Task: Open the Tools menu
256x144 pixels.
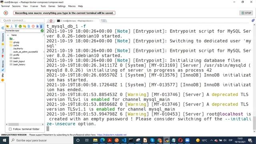Action: pyautogui.click(x=43, y=6)
